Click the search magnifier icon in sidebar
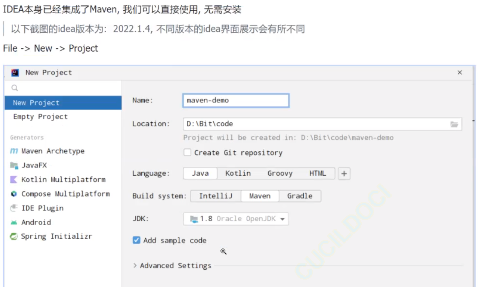 [15, 88]
